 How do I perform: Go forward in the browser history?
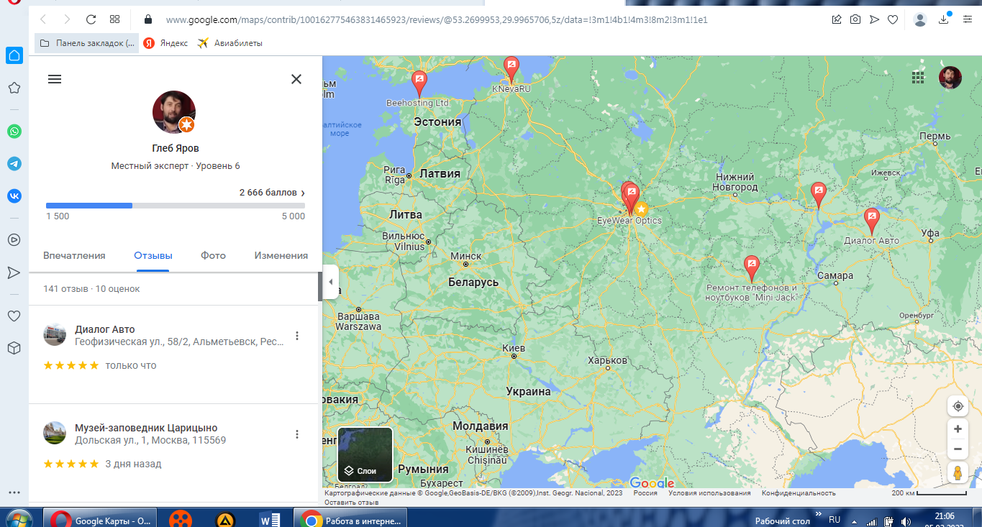(67, 19)
